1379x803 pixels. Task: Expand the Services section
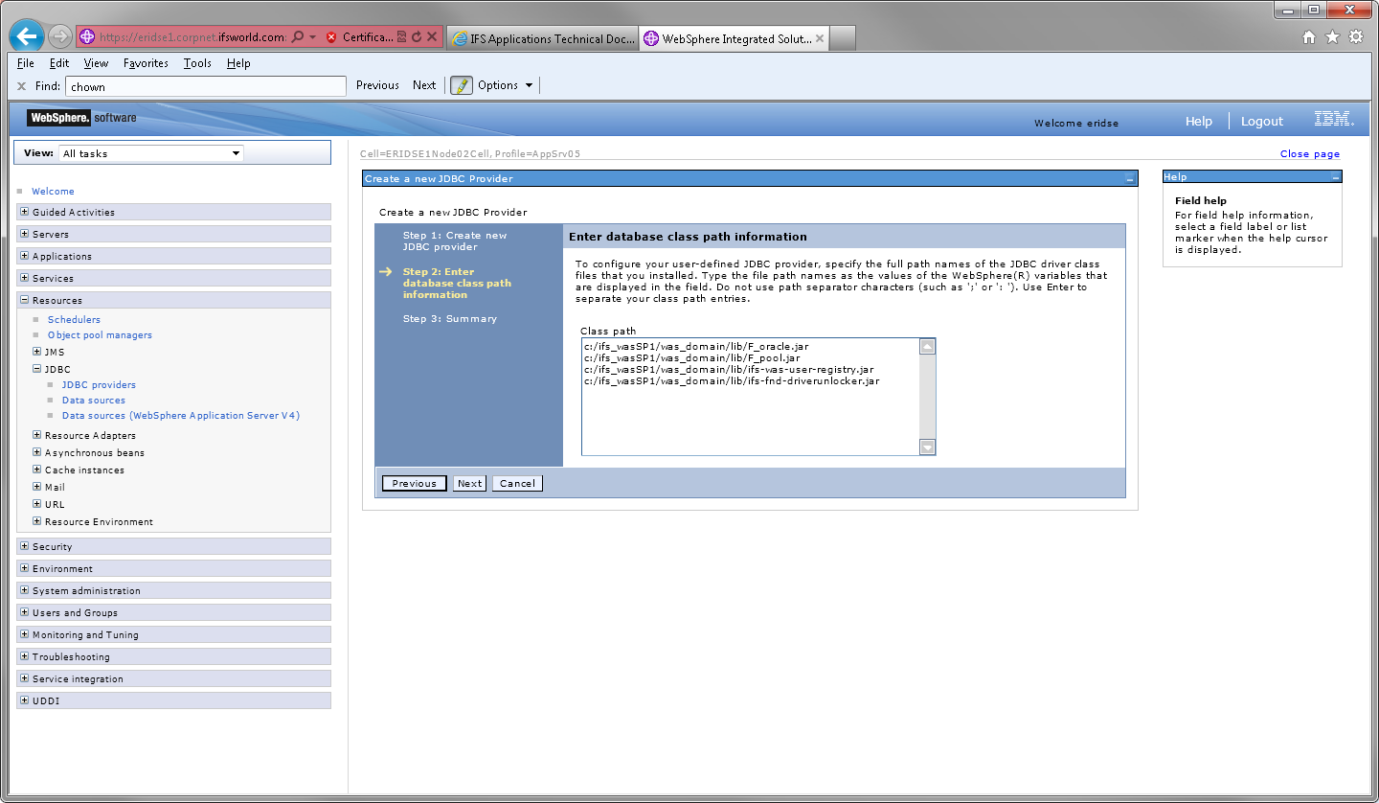point(24,278)
